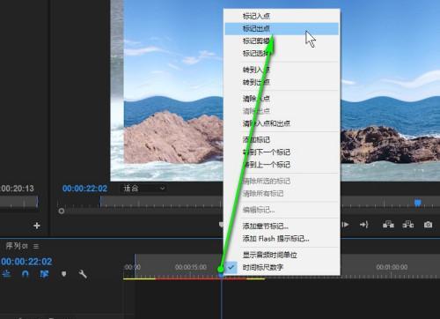This screenshot has width=440, height=319.
Task: Select the greyed 清除所选的标记 menu entry
Action: pyautogui.click(x=282, y=181)
